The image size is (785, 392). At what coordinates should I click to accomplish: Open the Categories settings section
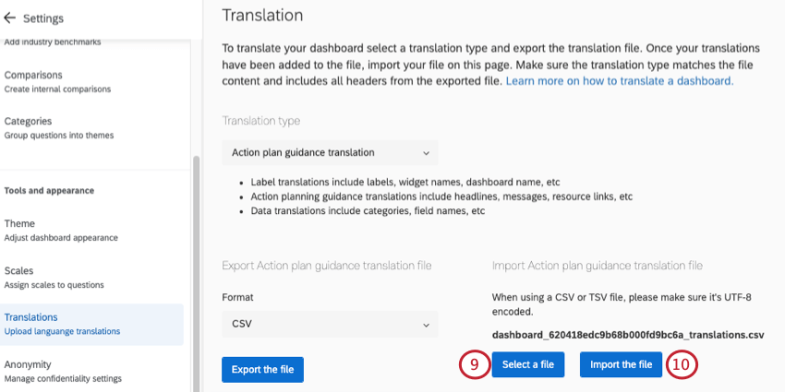[28, 121]
